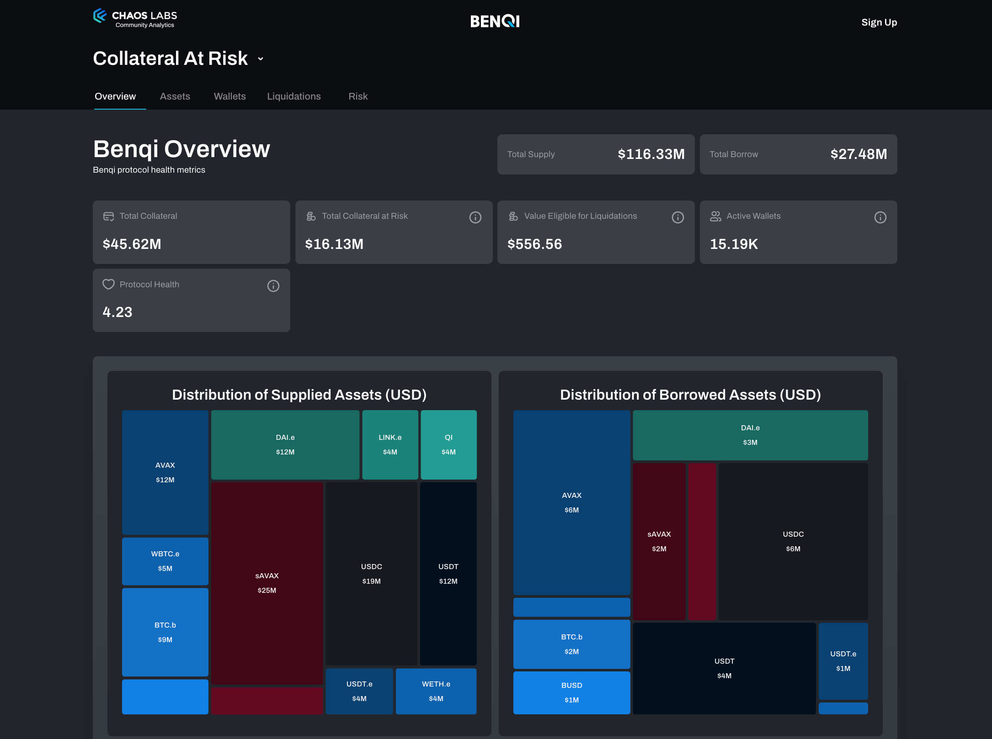Click the USDC $6M borrowed treemap block

793,541
